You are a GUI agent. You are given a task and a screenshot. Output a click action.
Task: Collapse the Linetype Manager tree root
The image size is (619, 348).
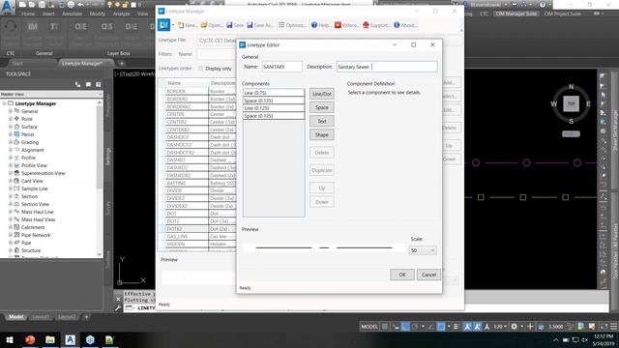[x=4, y=103]
